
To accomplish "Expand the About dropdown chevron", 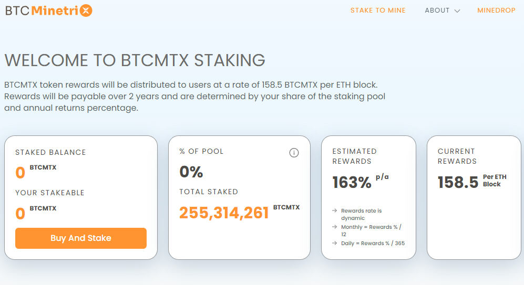I will [x=457, y=11].
